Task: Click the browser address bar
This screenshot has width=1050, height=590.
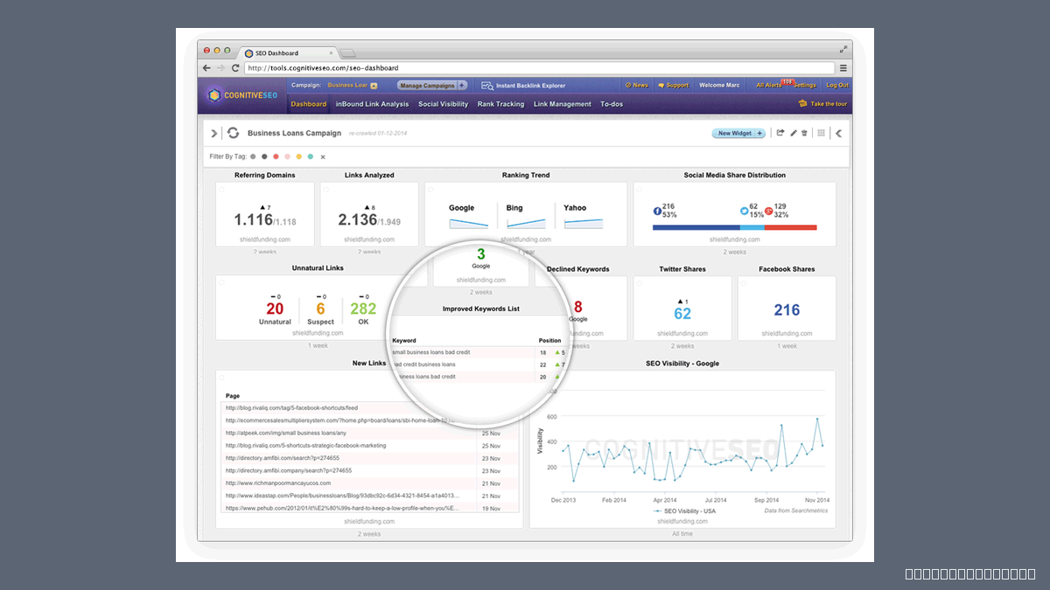Action: pos(539,67)
